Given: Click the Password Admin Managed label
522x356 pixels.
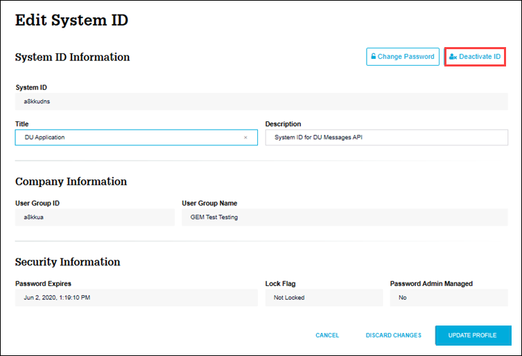Looking at the screenshot, I should tap(431, 284).
